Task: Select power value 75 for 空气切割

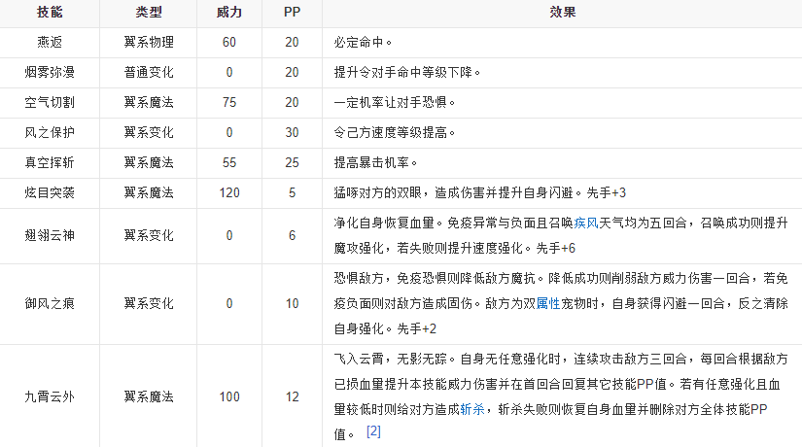Action: (229, 102)
